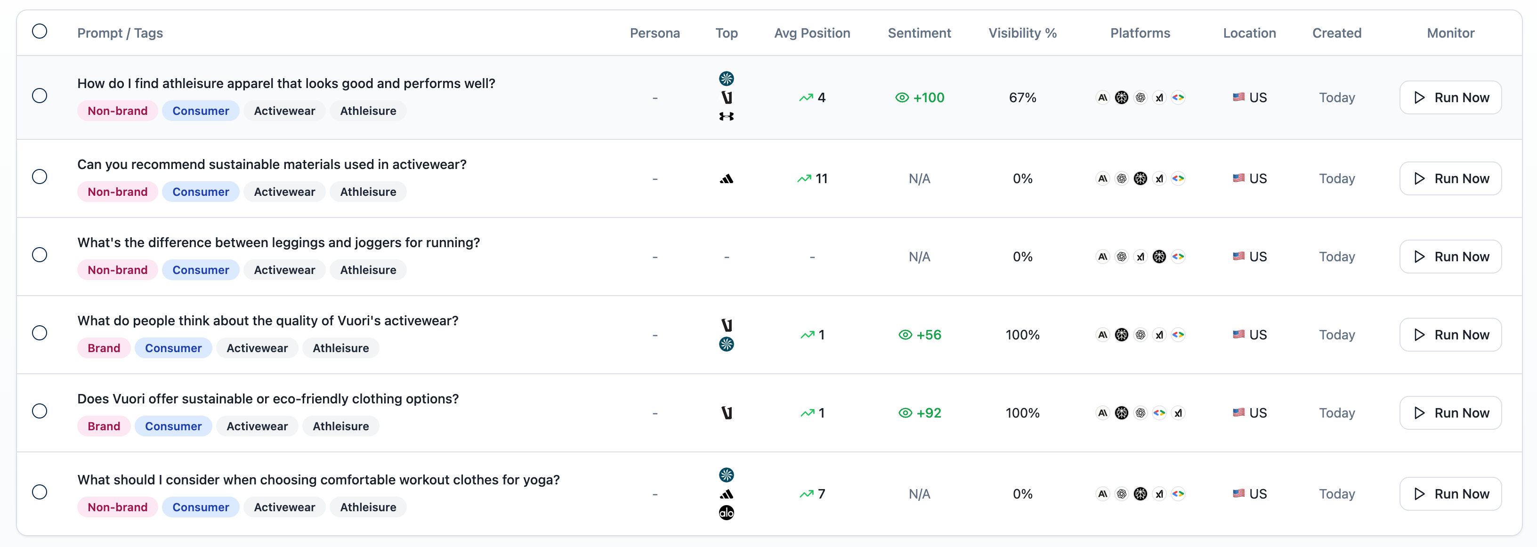Click the US flag in the leggings and joggers row
Image resolution: width=1537 pixels, height=547 pixels.
(1238, 257)
